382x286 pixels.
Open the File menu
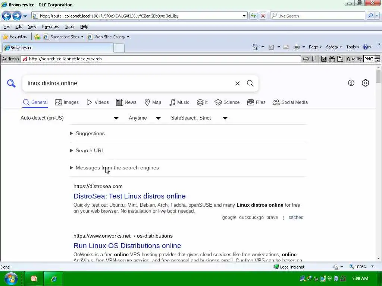pyautogui.click(x=6, y=26)
